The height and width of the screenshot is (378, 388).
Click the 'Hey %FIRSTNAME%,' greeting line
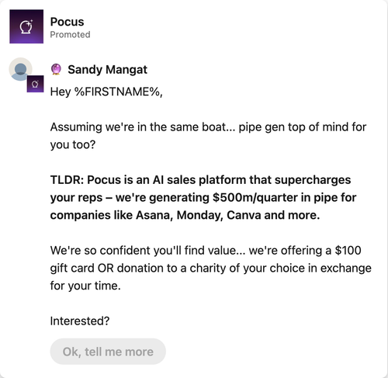[x=106, y=92]
